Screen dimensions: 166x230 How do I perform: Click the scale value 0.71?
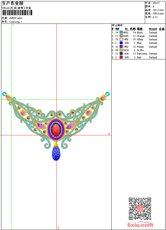155,17
